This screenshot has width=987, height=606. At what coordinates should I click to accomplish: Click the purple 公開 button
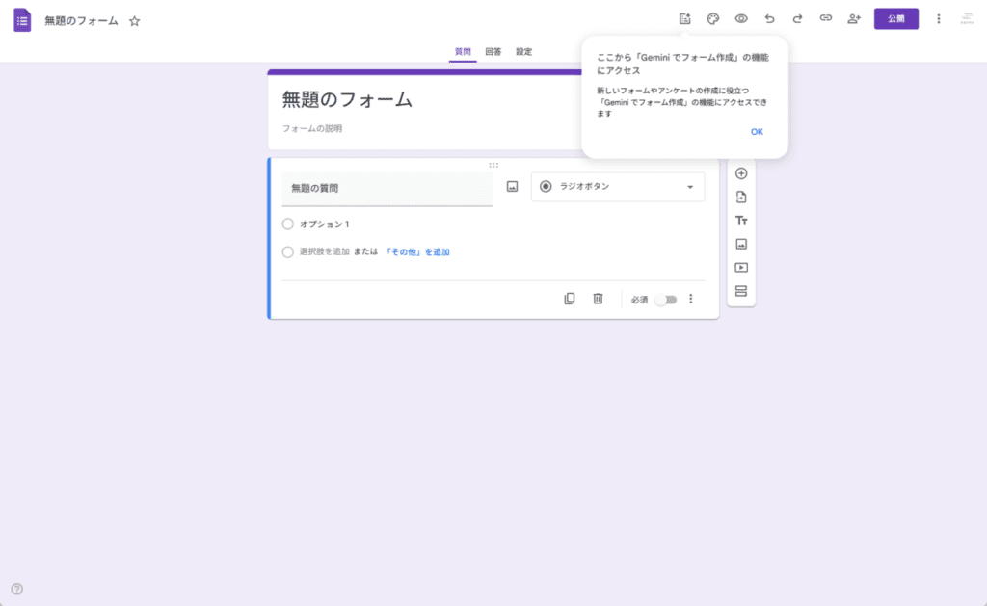click(x=895, y=19)
